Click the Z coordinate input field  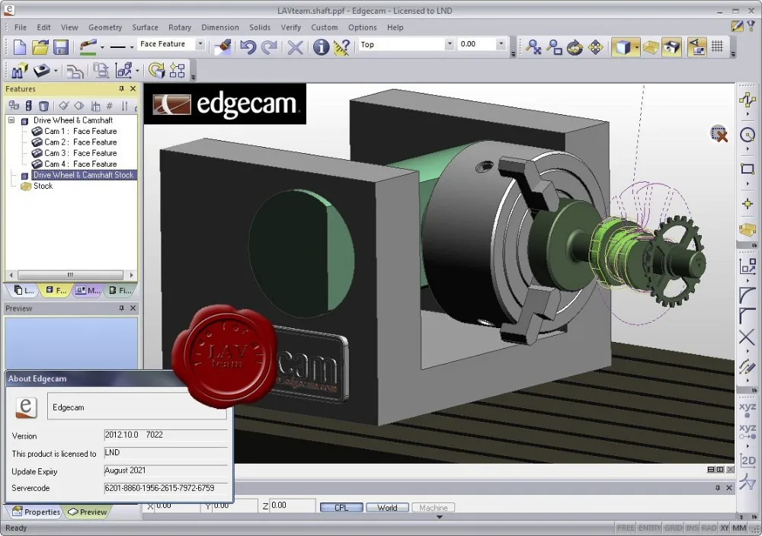tap(292, 506)
